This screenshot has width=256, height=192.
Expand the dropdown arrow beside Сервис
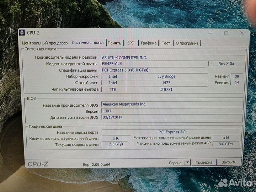click(x=188, y=162)
